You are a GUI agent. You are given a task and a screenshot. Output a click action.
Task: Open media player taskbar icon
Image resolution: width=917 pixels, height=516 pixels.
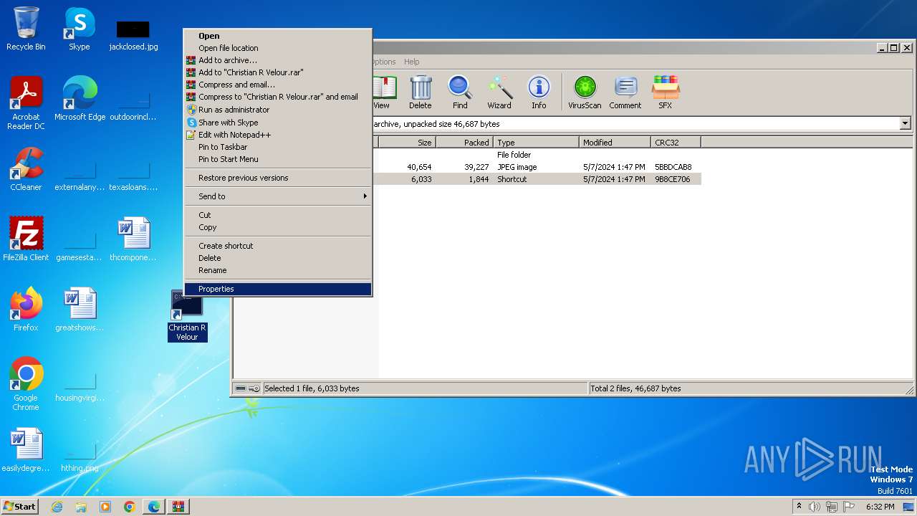point(105,507)
